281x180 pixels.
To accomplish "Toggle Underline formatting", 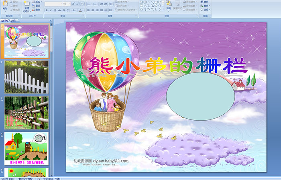I will click(55, 10).
